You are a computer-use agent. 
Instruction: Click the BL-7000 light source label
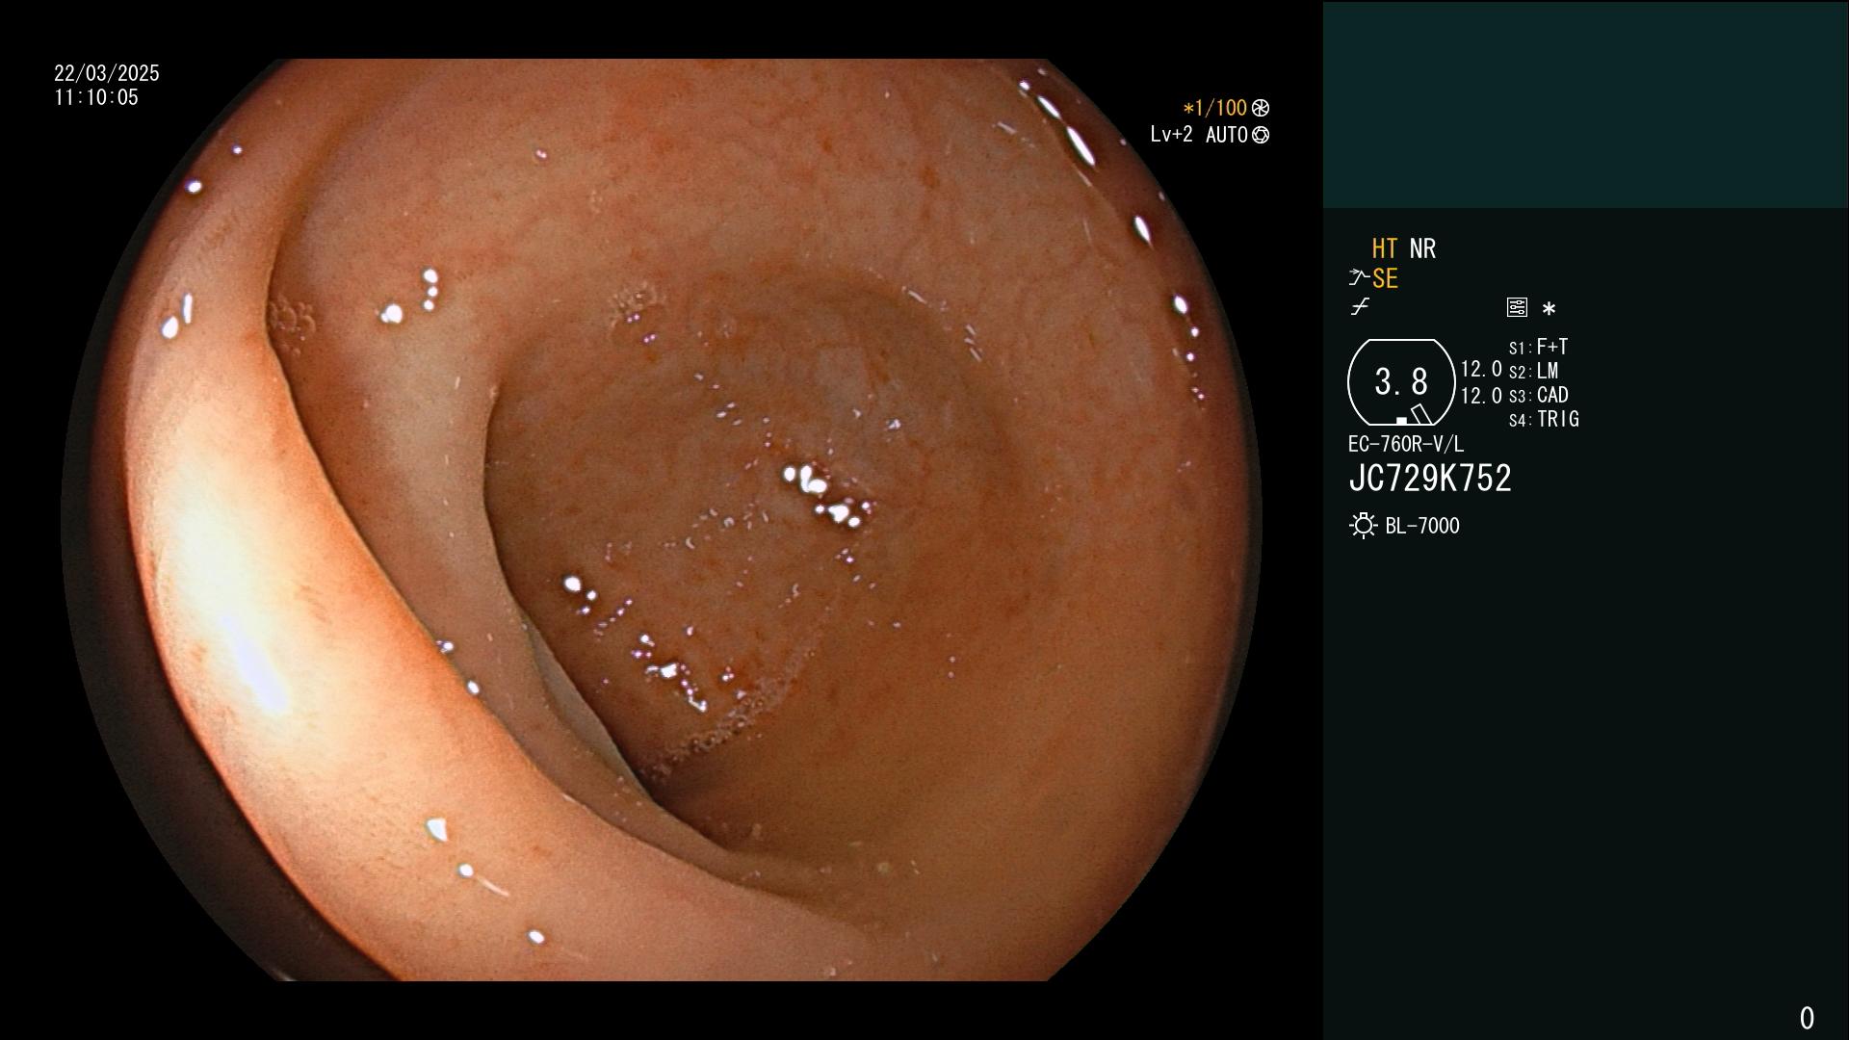[1422, 526]
